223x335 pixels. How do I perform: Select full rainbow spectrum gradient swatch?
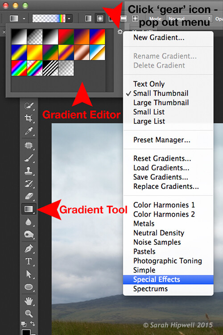click(x=19, y=68)
